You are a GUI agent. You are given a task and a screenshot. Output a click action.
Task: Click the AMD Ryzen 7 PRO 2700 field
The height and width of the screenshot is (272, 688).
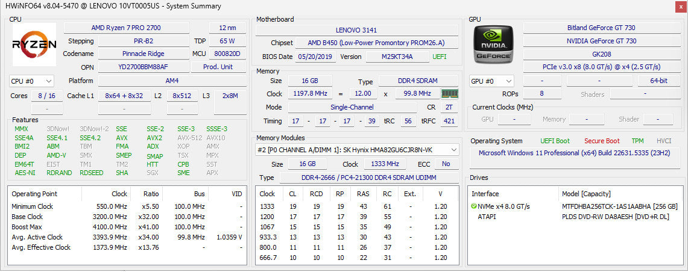point(127,28)
